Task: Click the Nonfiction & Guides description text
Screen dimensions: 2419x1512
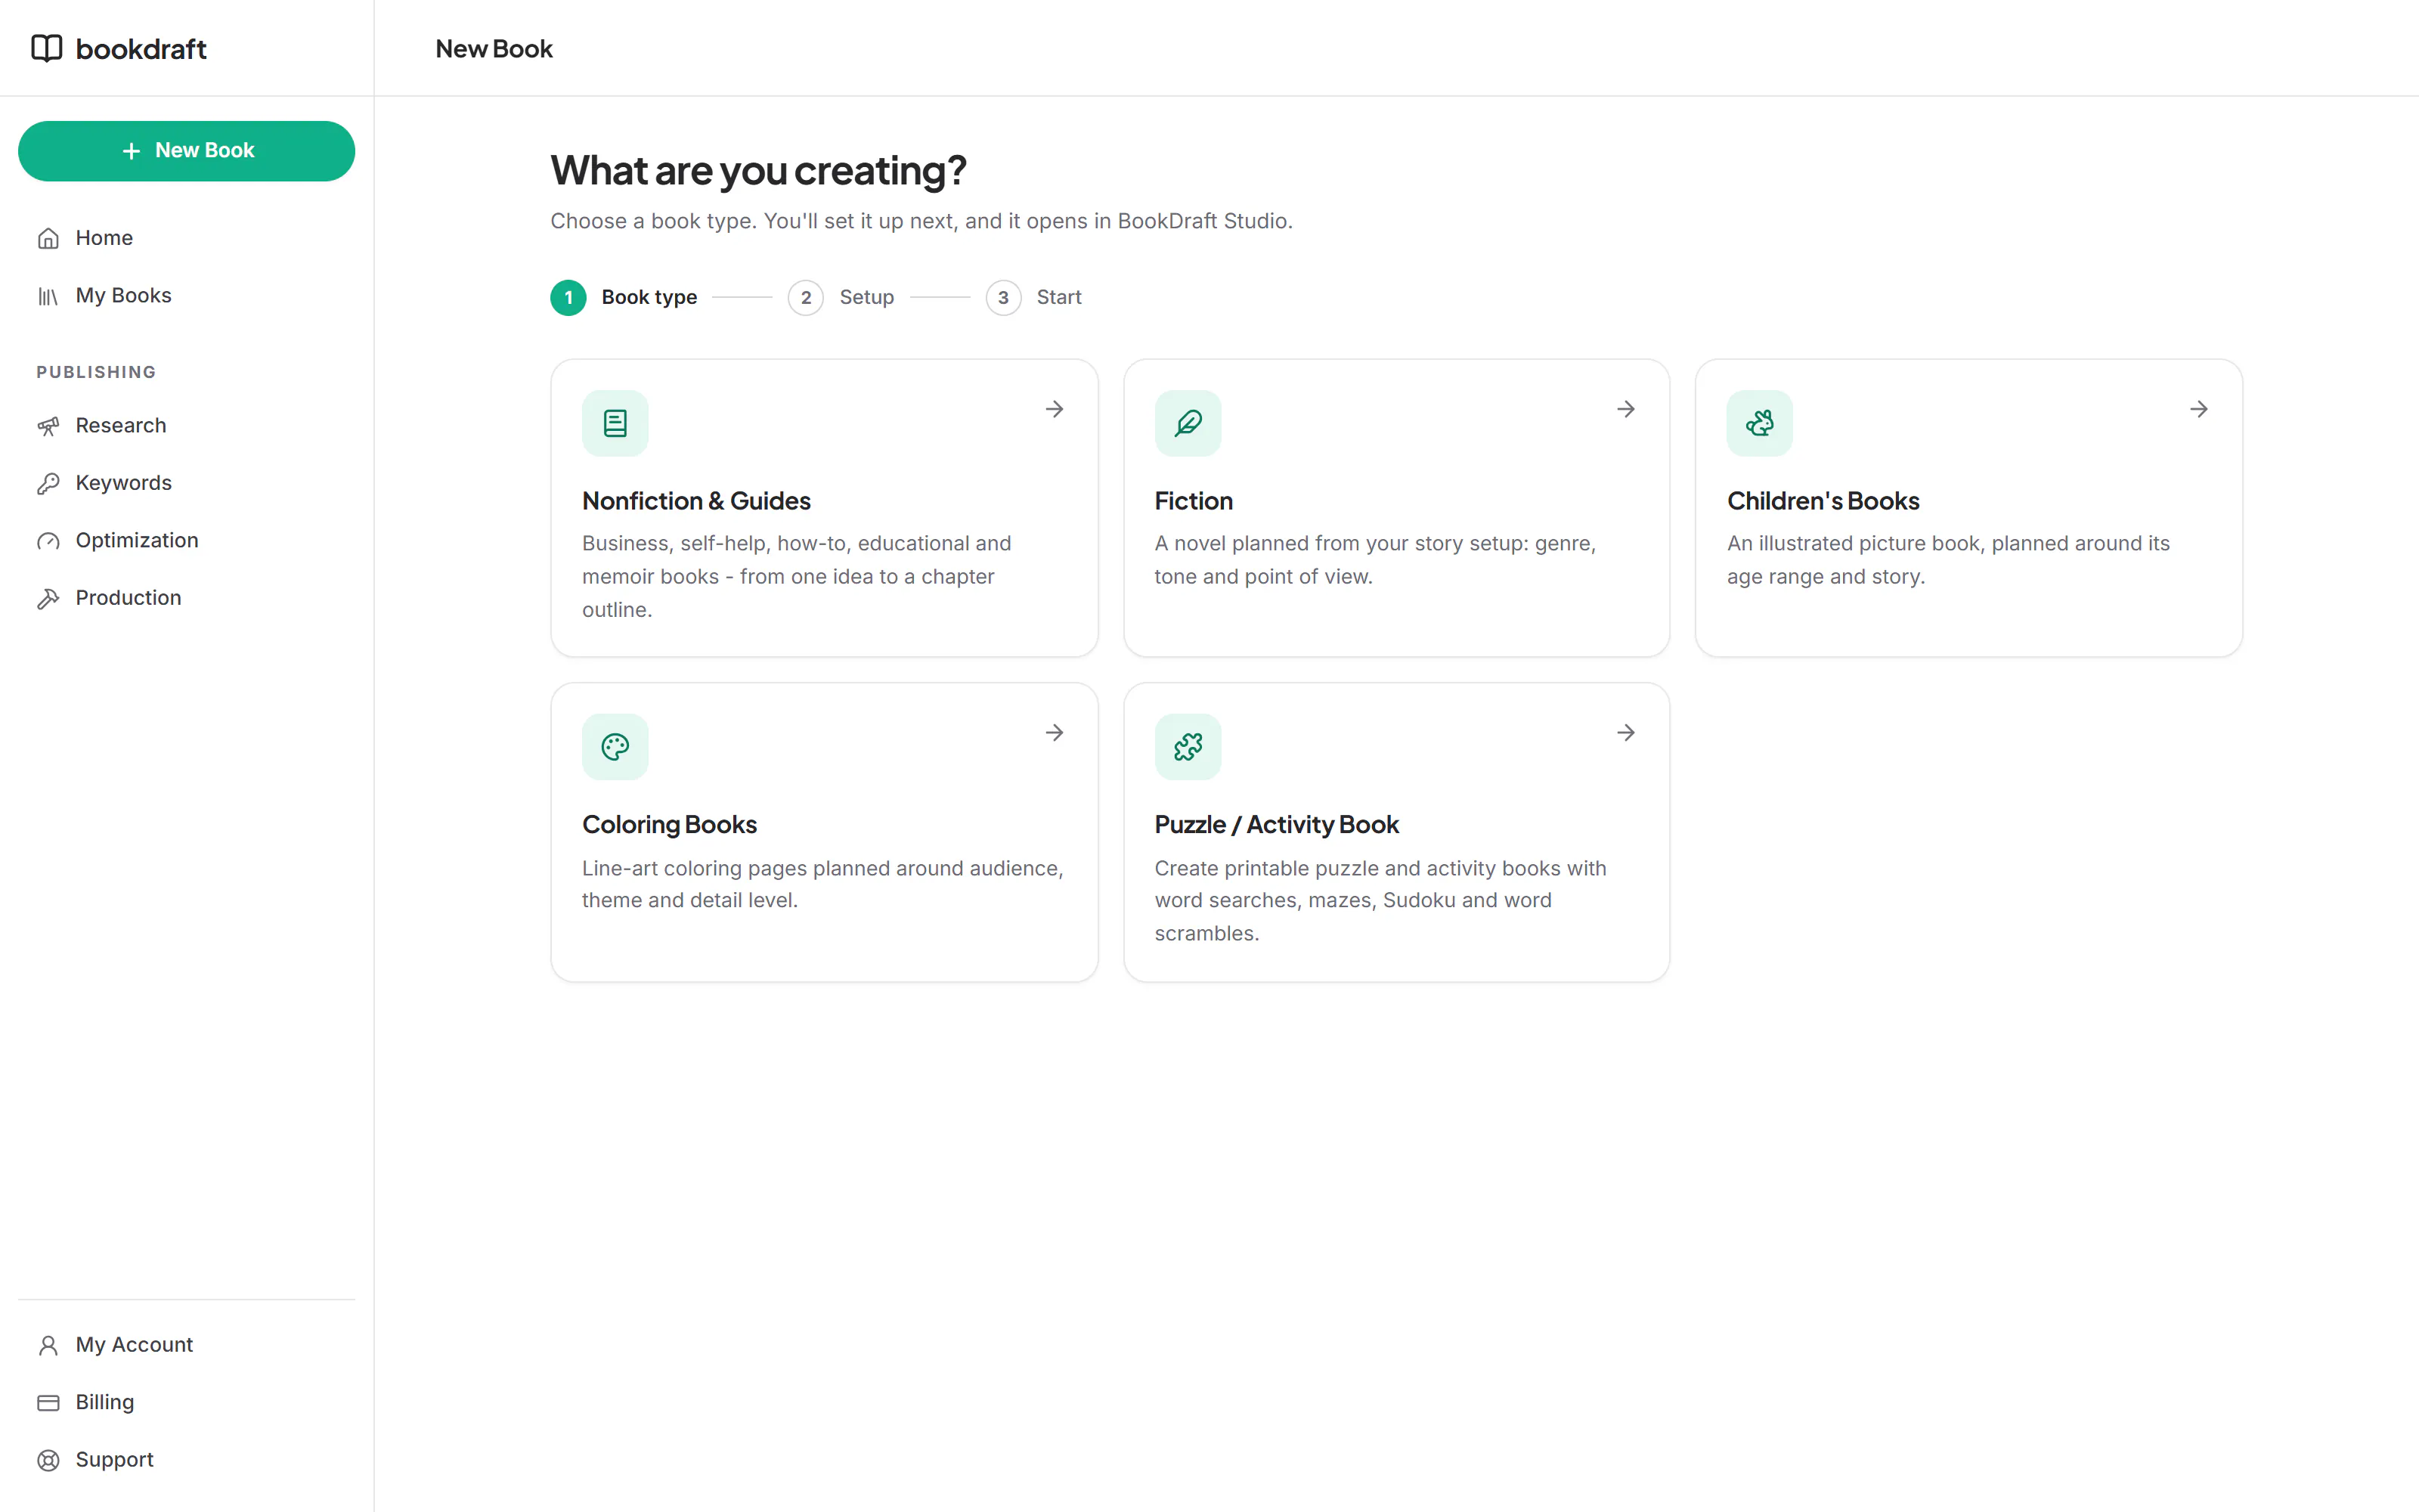Action: tap(797, 576)
